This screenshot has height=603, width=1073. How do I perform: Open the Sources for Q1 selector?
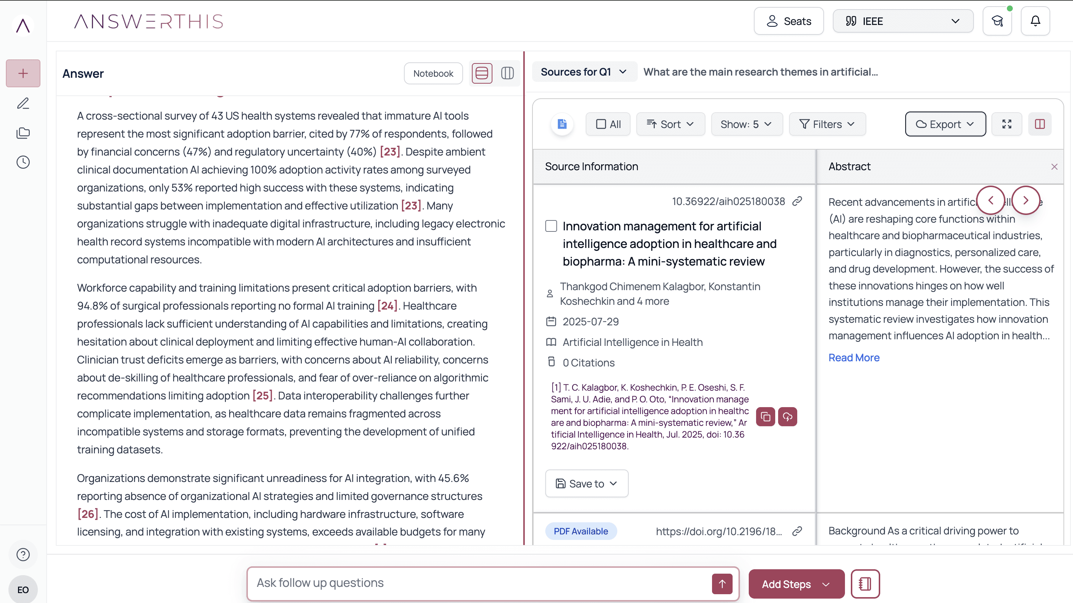[x=583, y=72]
